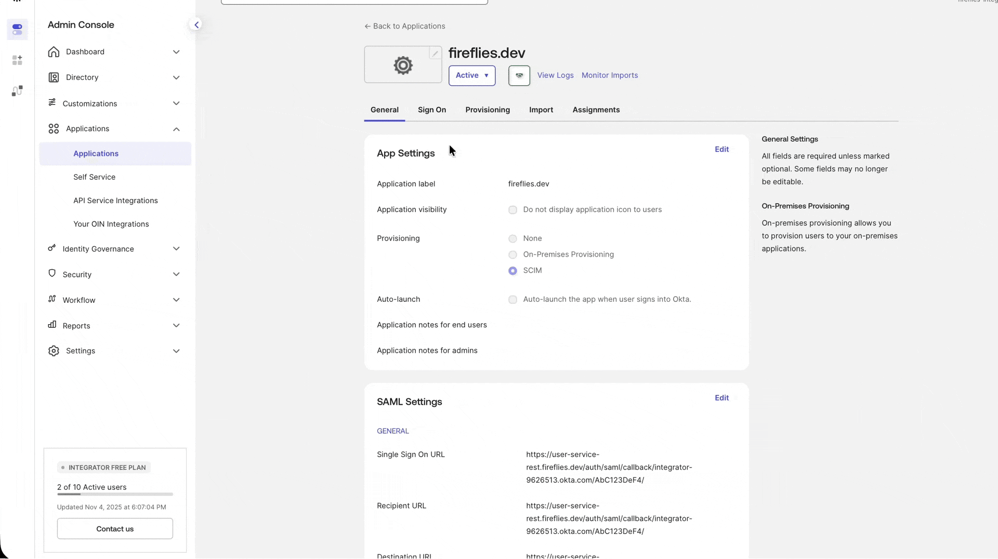The width and height of the screenshot is (998, 559).
Task: Expand the Workflow menu chevron
Action: click(176, 300)
